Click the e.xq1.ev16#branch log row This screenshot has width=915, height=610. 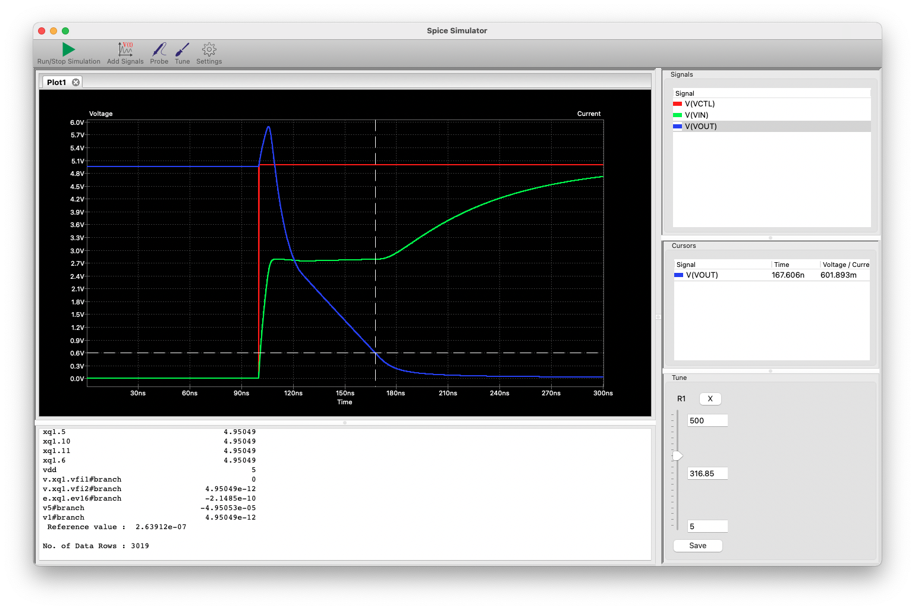click(149, 499)
